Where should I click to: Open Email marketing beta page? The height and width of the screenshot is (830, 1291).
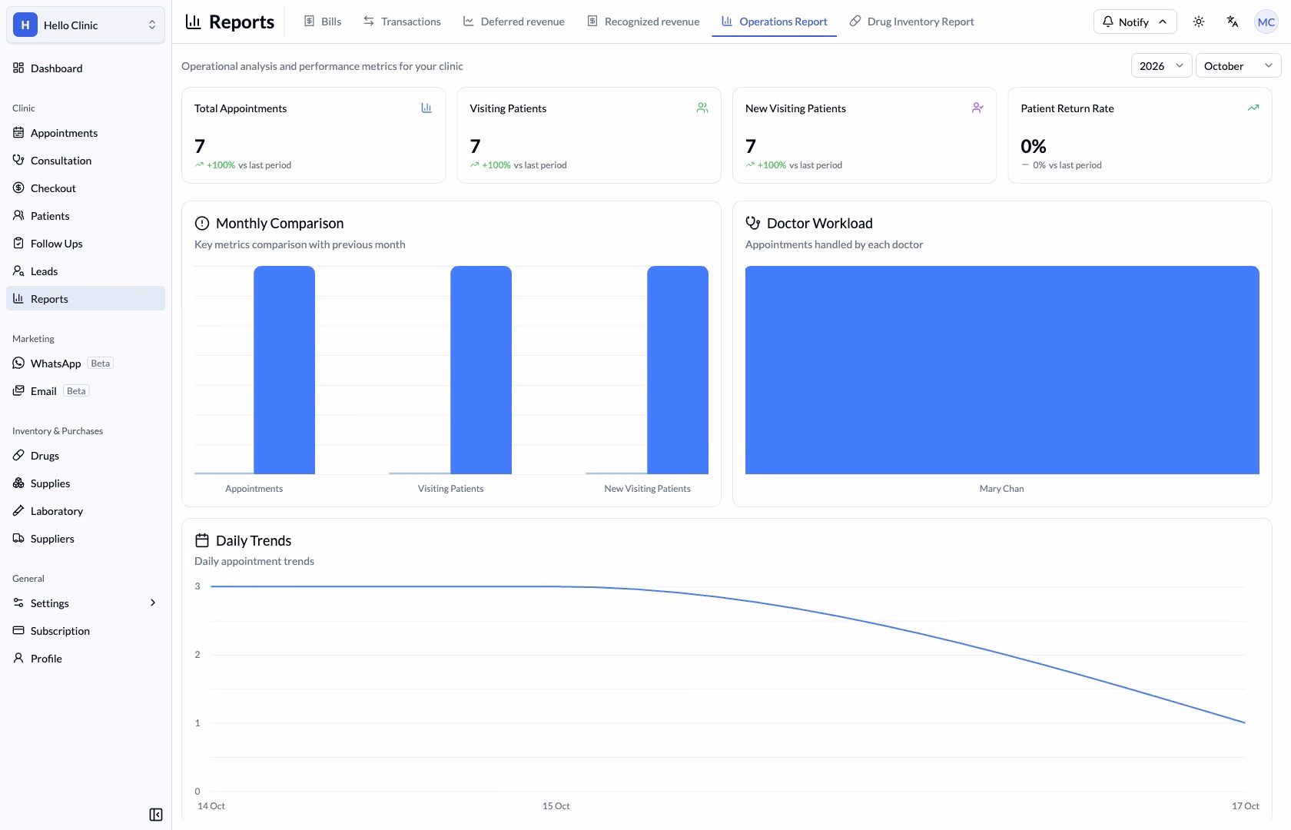pyautogui.click(x=85, y=391)
